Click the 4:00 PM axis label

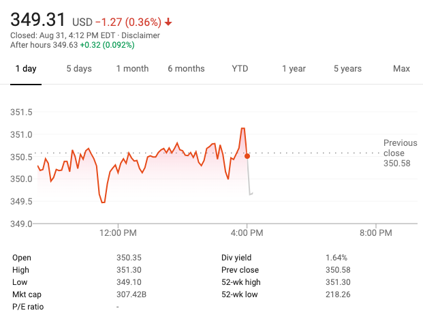coord(247,233)
